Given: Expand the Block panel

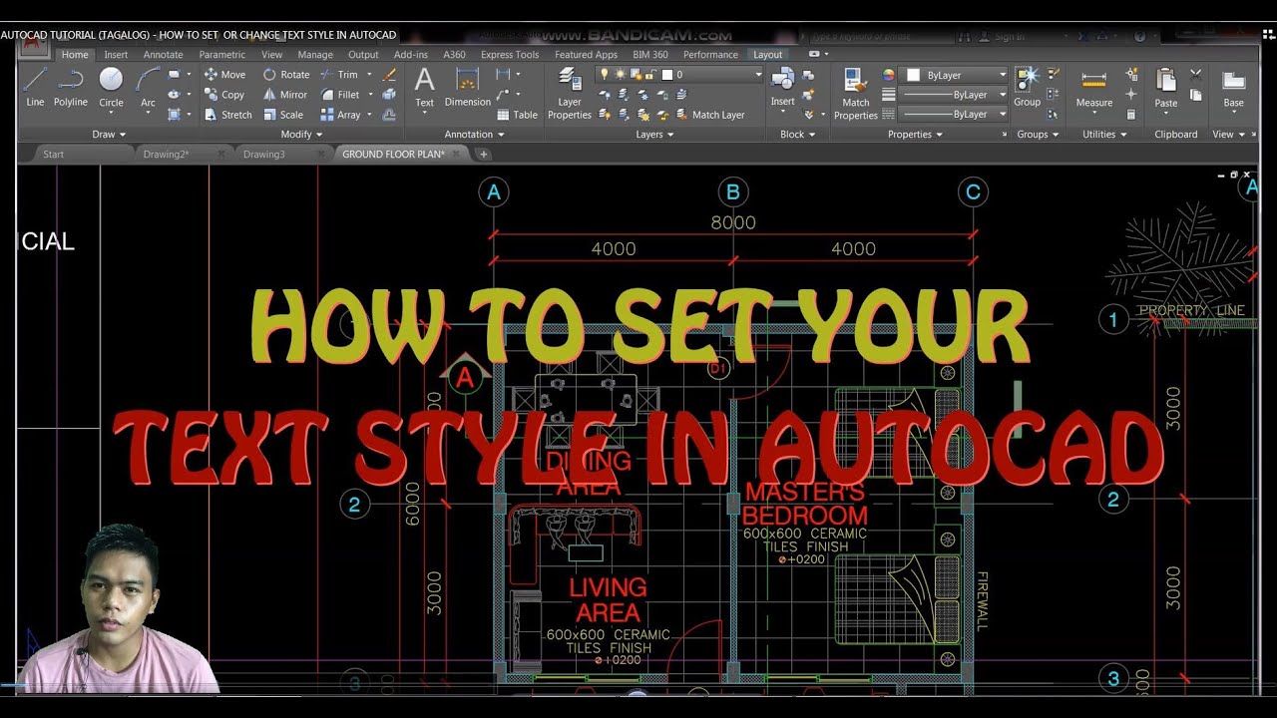Looking at the screenshot, I should [798, 134].
